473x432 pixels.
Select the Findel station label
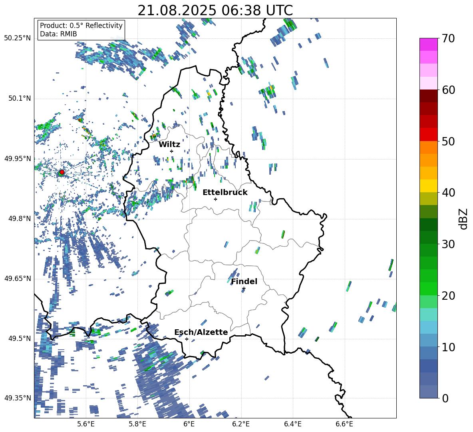pos(244,281)
